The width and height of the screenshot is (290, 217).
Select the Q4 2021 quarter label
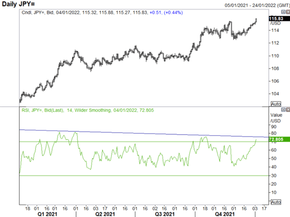(224, 214)
